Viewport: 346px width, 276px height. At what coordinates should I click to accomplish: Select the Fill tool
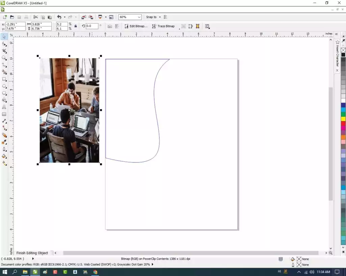click(x=4, y=156)
